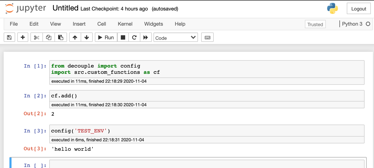Restart the kernel with circular arrow icon
Screen dimensions: 374x168
tap(134, 37)
